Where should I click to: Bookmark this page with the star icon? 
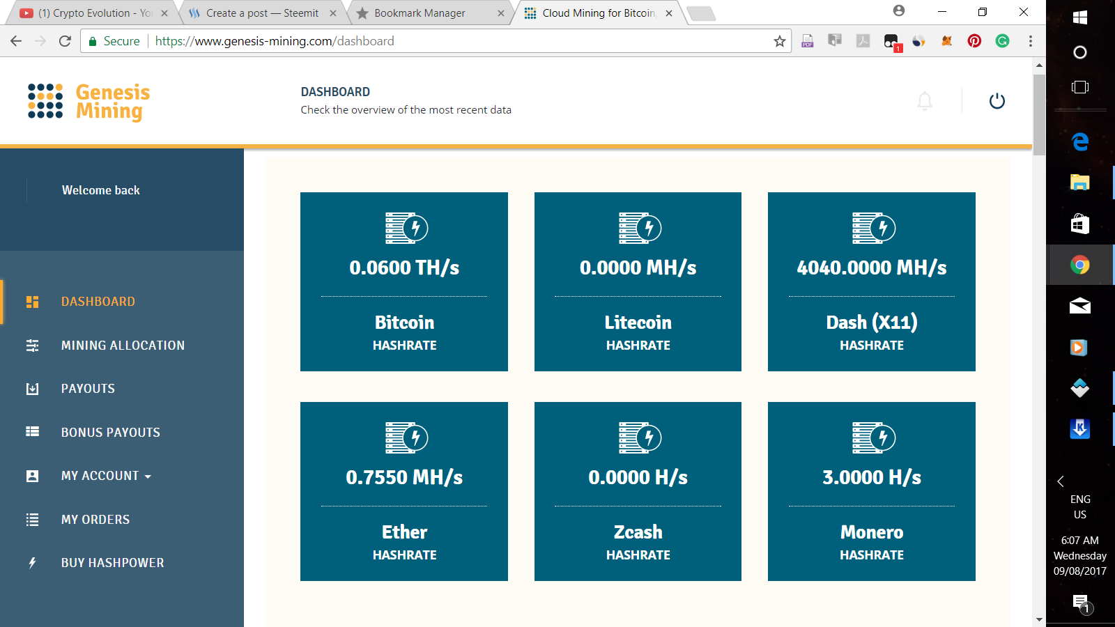[x=780, y=41]
